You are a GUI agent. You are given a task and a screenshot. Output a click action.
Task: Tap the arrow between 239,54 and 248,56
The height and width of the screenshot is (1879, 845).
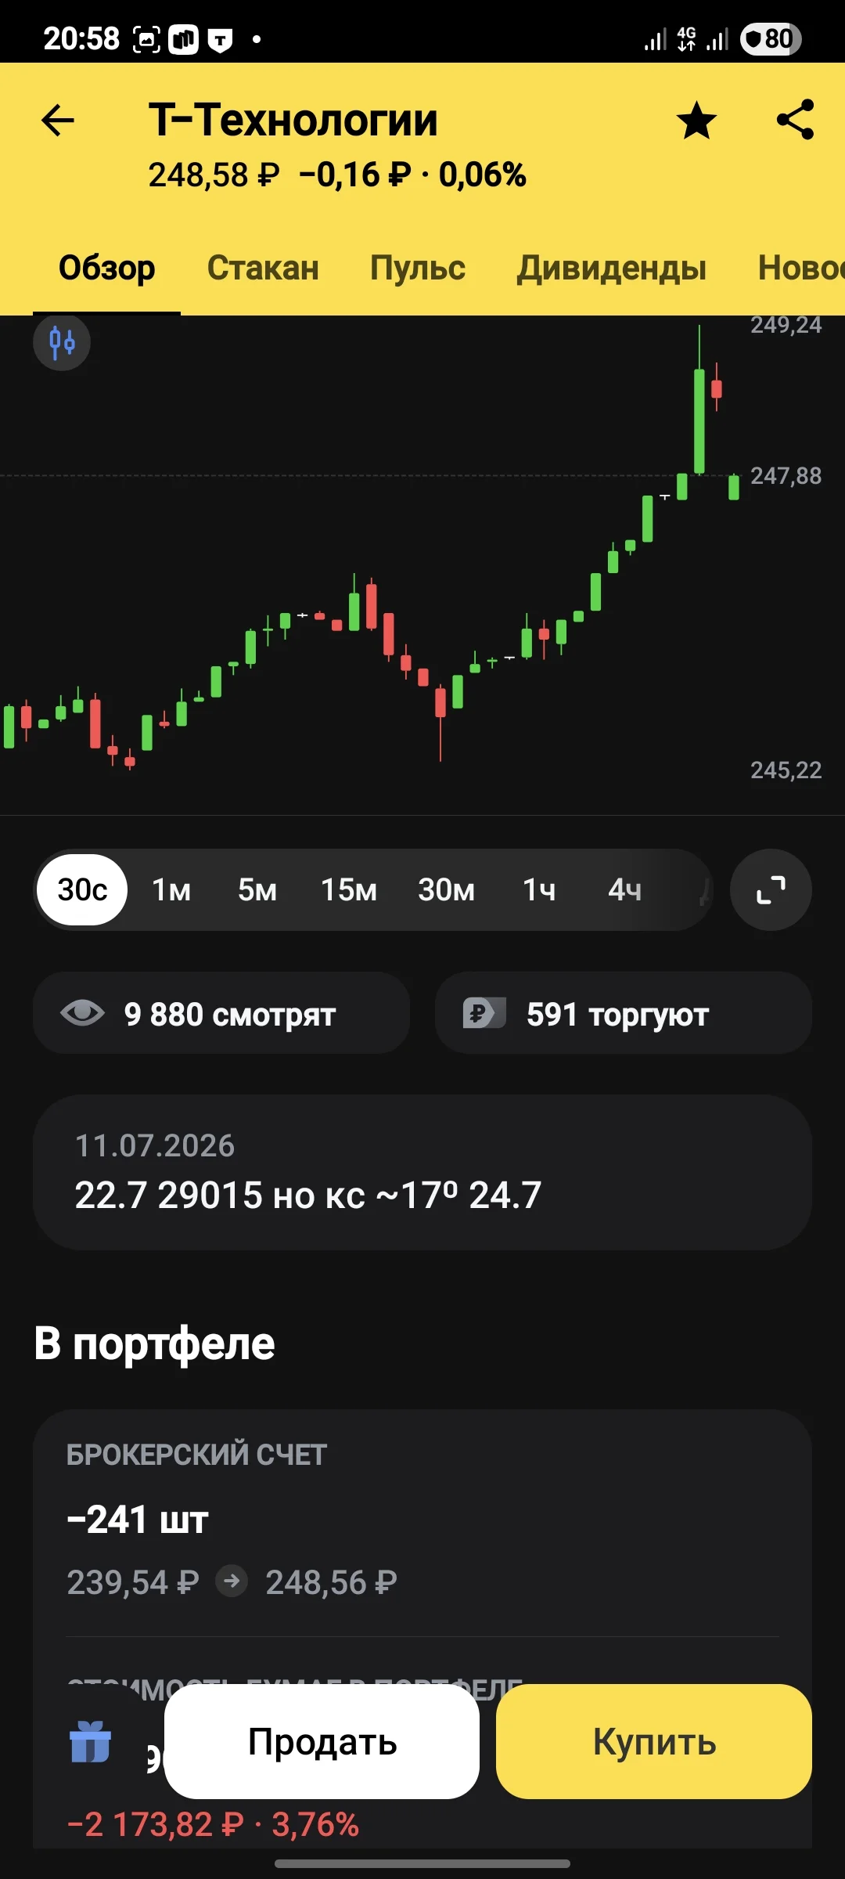[x=232, y=1581]
